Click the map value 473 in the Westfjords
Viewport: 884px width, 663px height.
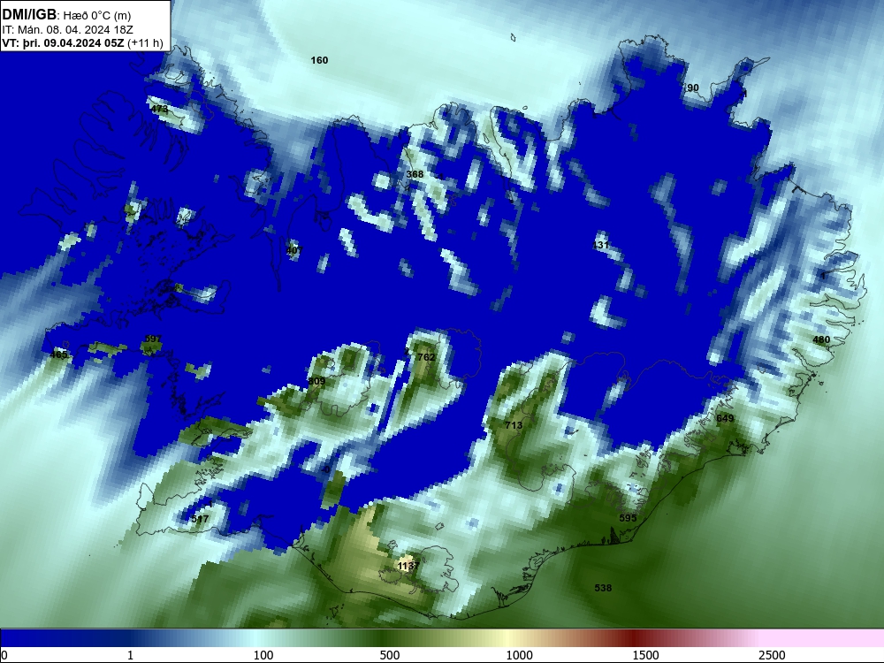159,109
